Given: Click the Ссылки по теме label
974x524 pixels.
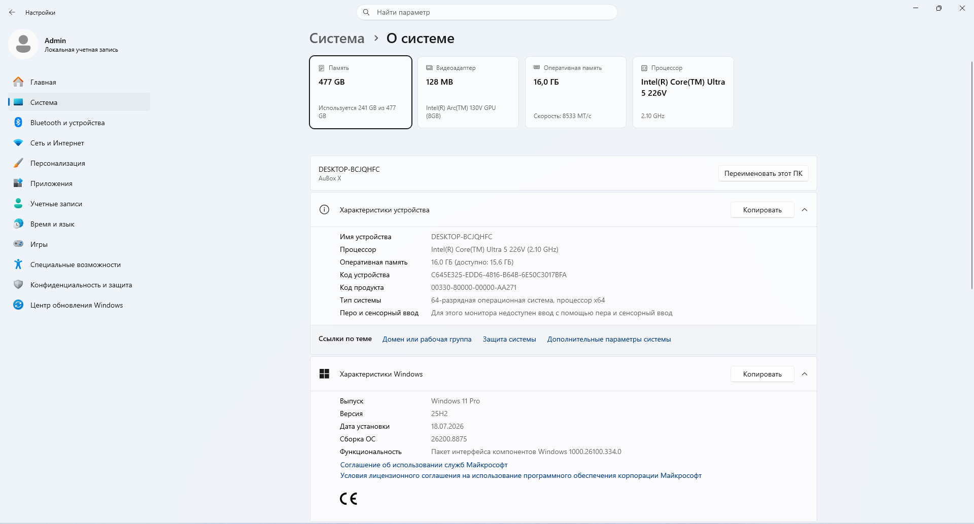Looking at the screenshot, I should [345, 339].
